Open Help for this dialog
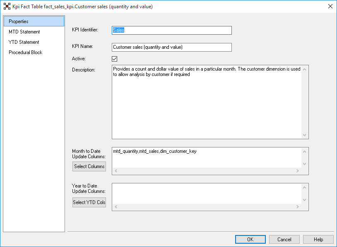The height and width of the screenshot is (247, 337). (318, 239)
